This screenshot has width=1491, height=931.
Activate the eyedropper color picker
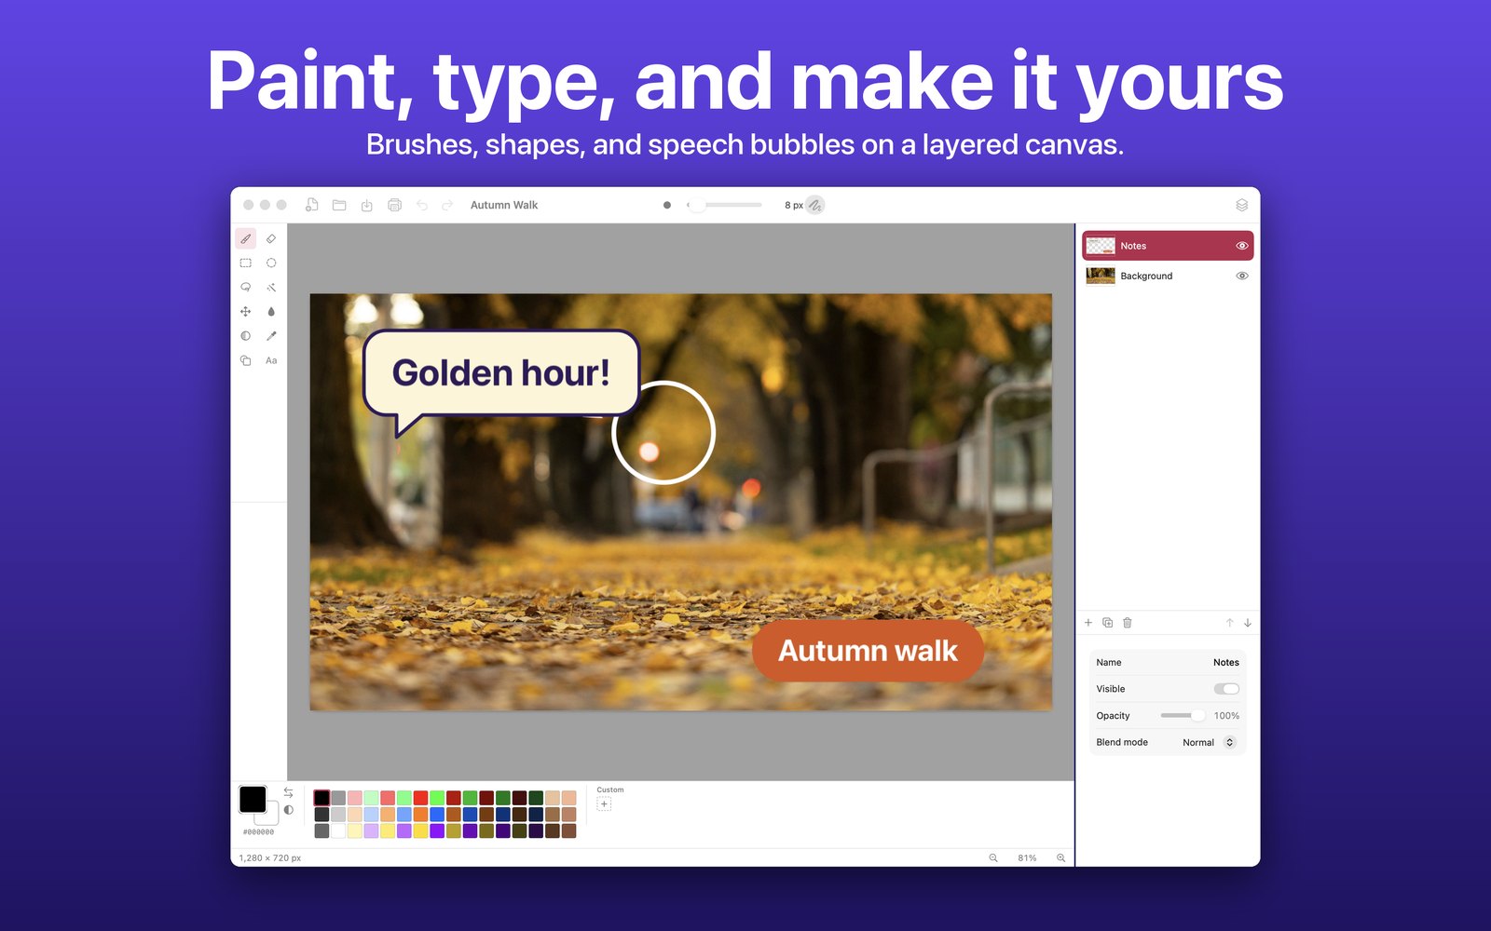pyautogui.click(x=271, y=336)
